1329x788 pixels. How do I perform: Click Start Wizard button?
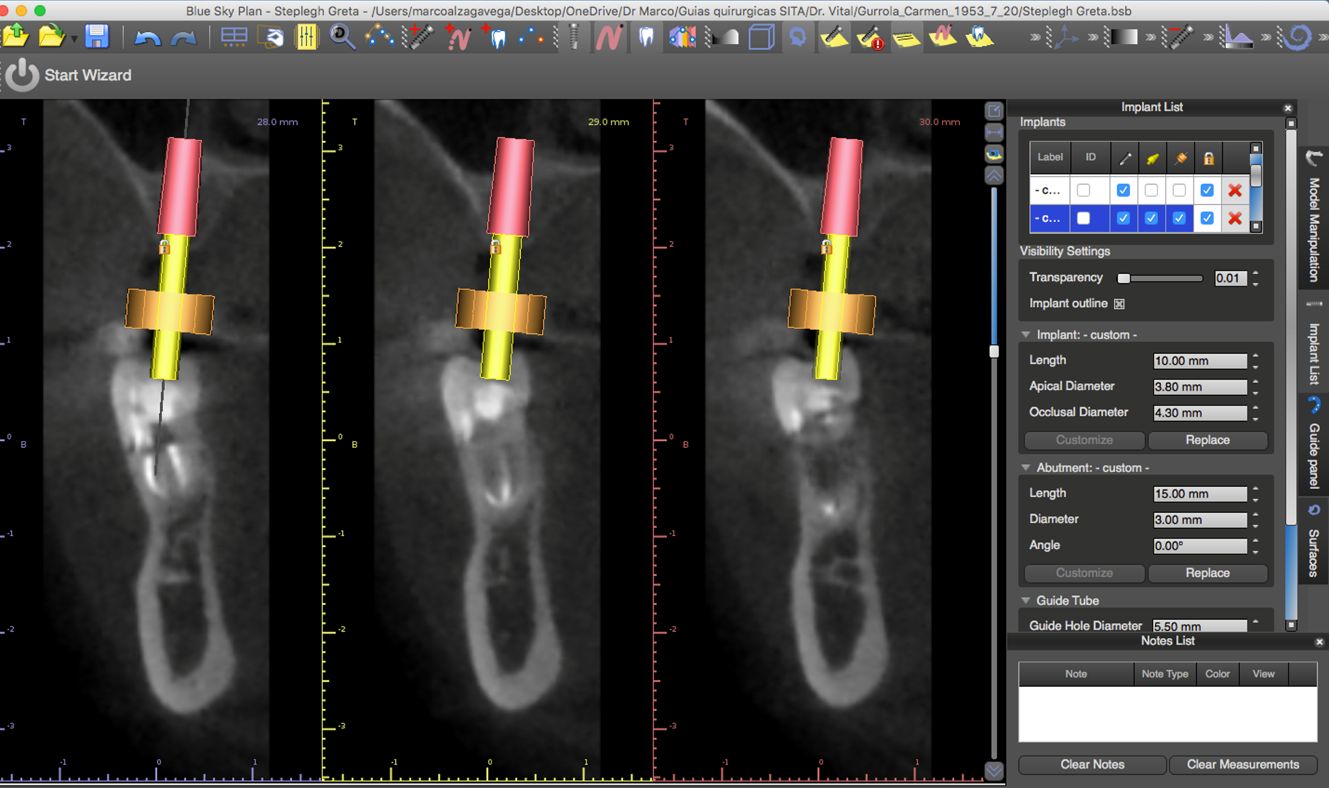68,75
